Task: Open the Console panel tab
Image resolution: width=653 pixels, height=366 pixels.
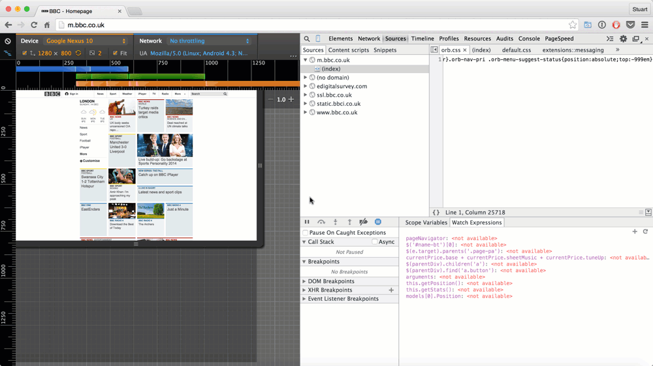Action: (529, 38)
